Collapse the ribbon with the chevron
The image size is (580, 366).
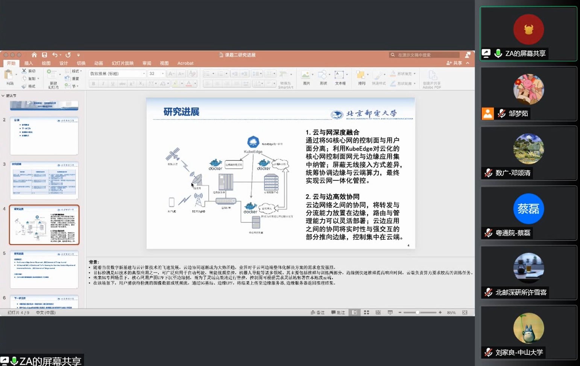pyautogui.click(x=468, y=63)
